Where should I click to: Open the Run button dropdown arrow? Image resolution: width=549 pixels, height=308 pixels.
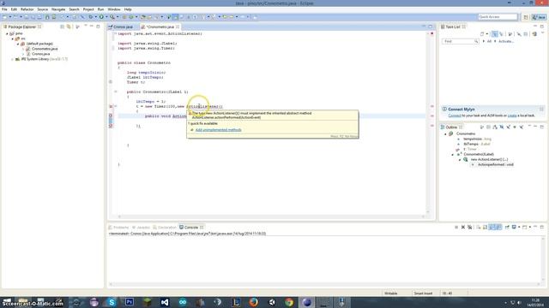click(106, 17)
